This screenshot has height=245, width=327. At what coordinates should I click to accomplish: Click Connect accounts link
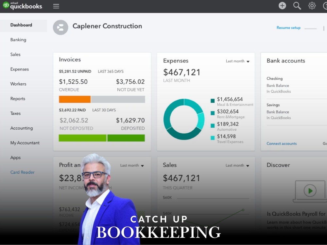click(x=282, y=143)
